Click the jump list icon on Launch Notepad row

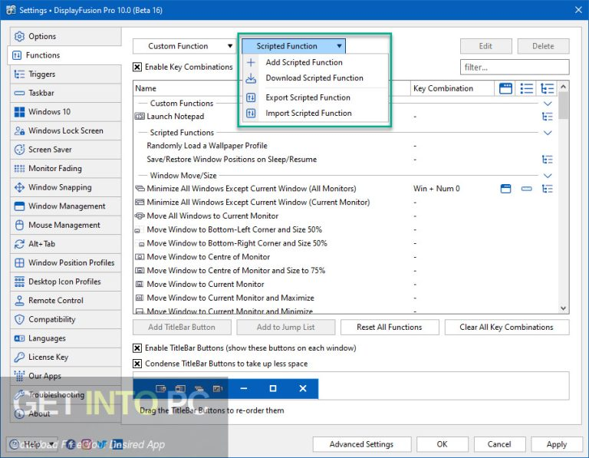547,117
